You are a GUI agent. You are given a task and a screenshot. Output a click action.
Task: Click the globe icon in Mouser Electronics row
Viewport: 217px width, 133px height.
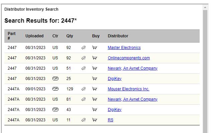55,89
